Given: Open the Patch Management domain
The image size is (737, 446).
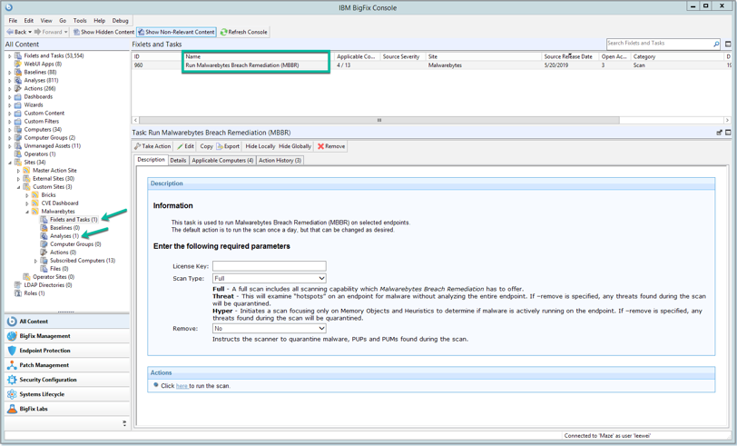Looking at the screenshot, I should point(67,365).
